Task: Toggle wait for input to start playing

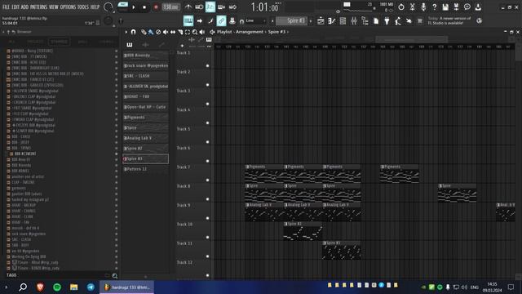Action: (x=199, y=7)
